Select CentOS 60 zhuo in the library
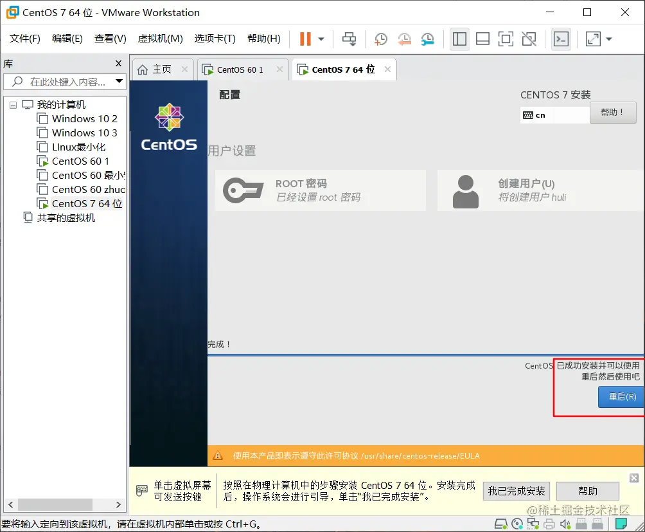Viewport: 645px width, 532px height. pyautogui.click(x=81, y=189)
